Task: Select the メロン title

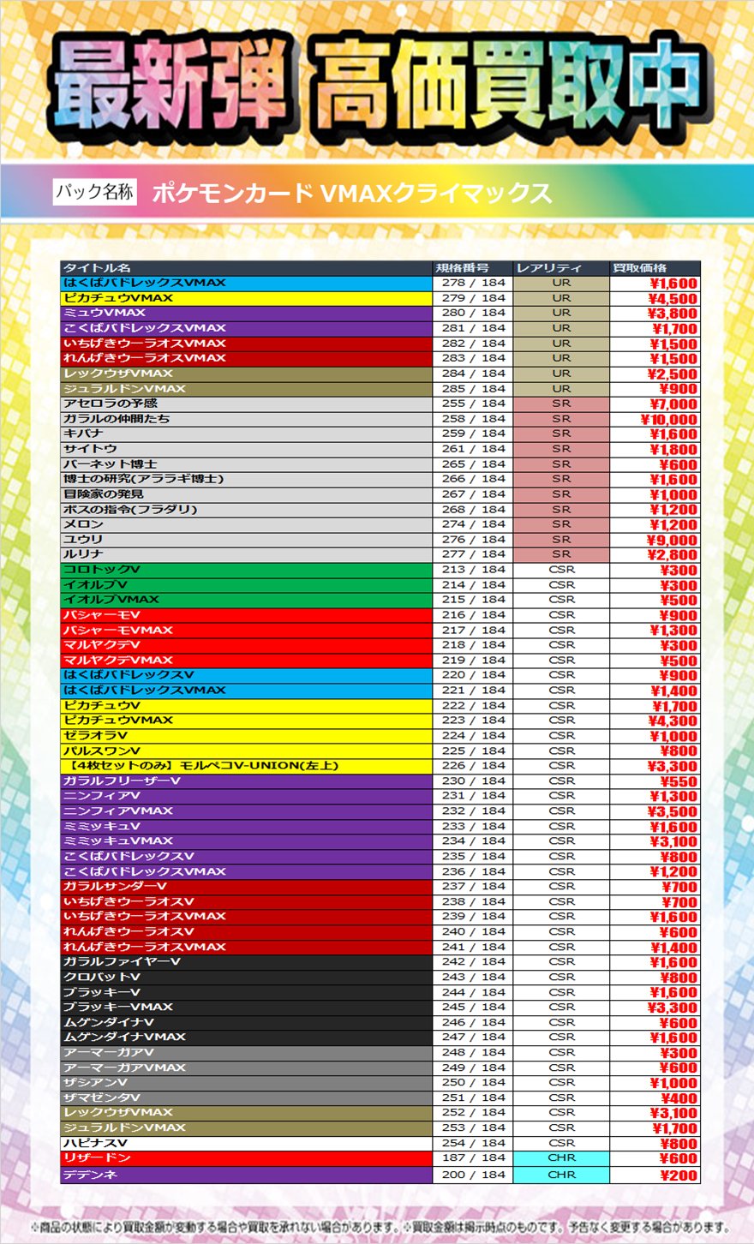Action: pos(247,524)
